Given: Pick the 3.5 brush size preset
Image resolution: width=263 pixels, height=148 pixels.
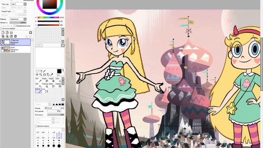Looking at the screenshot, I should click(x=54, y=136).
